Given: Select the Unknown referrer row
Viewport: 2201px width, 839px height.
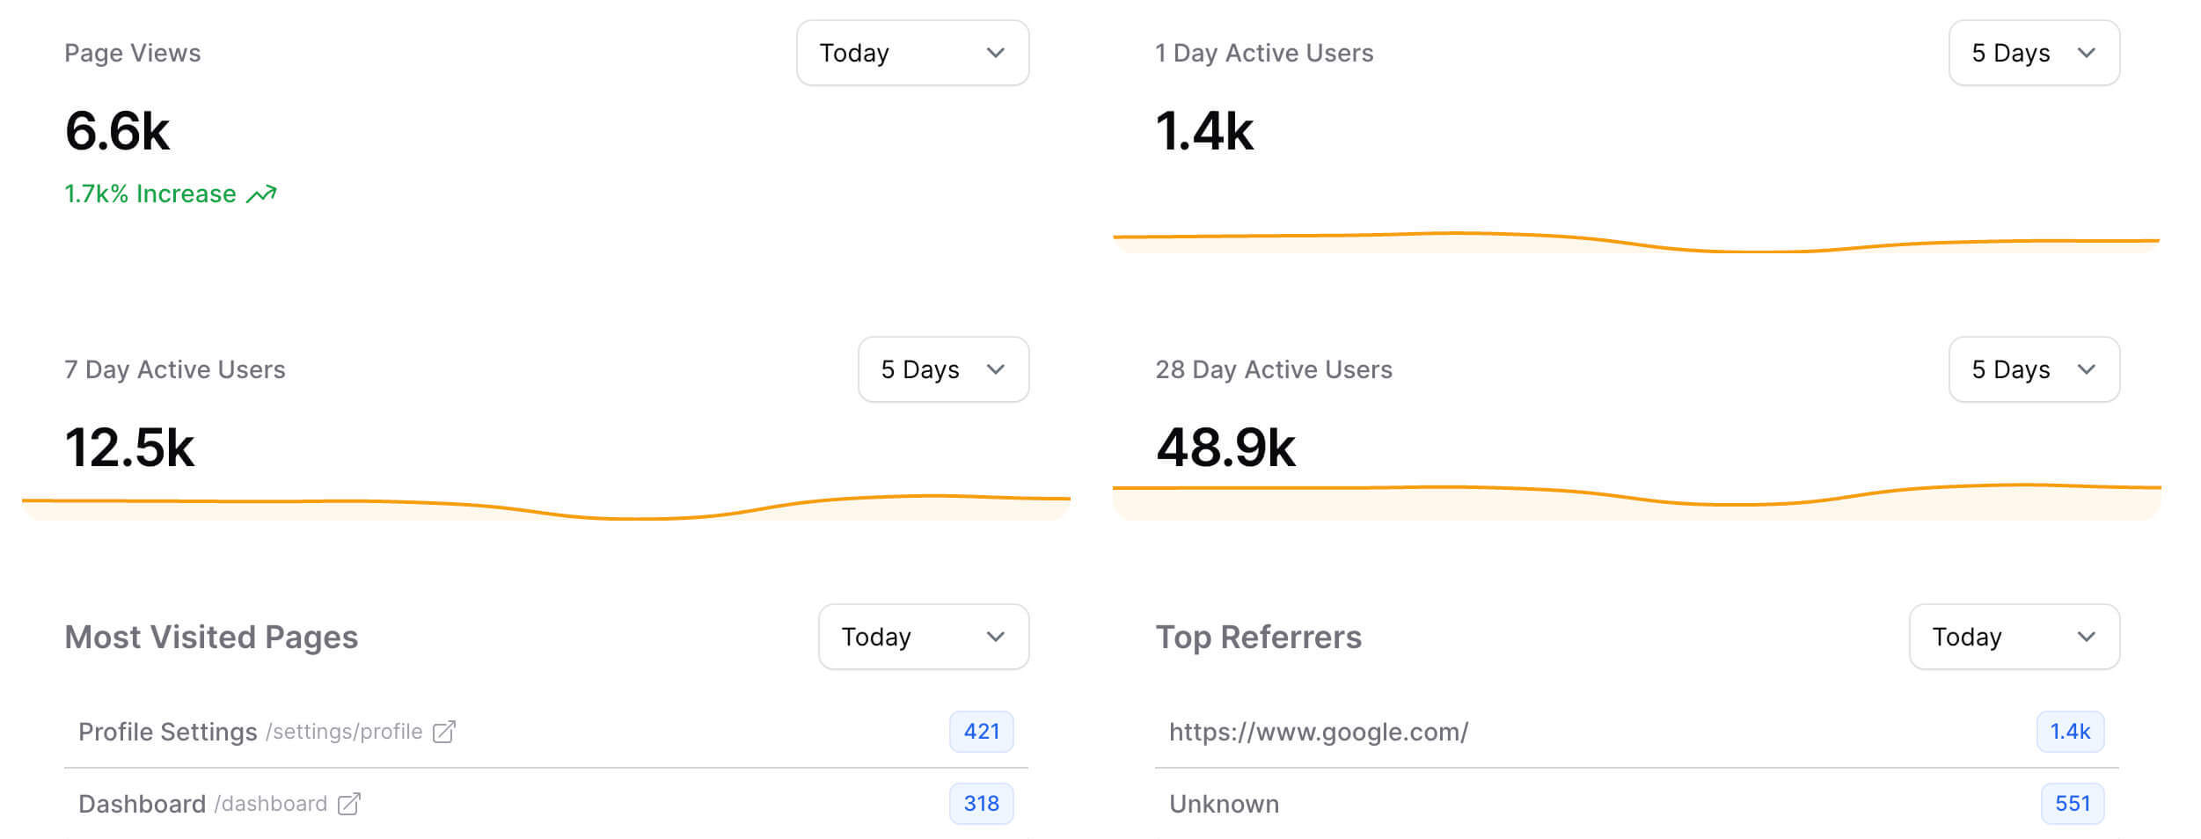Looking at the screenshot, I should tap(1224, 804).
